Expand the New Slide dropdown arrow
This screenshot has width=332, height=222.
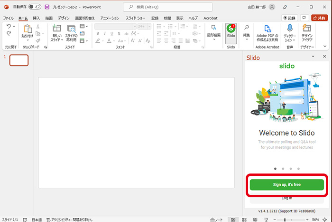point(62,39)
